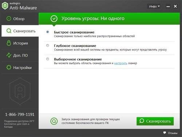Open the История section
The image size is (182, 137).
click(20, 43)
